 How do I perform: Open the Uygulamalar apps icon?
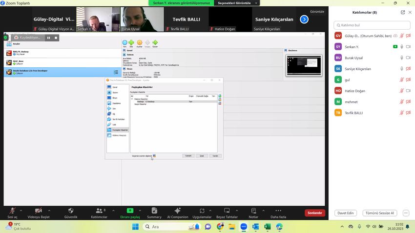coord(202,211)
